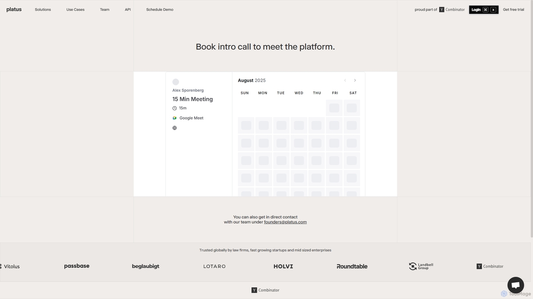Click the LOTARO logo

tap(214, 267)
